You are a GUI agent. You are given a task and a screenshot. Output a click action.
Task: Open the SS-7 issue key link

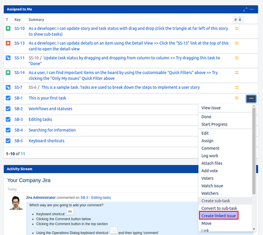tap(19, 87)
